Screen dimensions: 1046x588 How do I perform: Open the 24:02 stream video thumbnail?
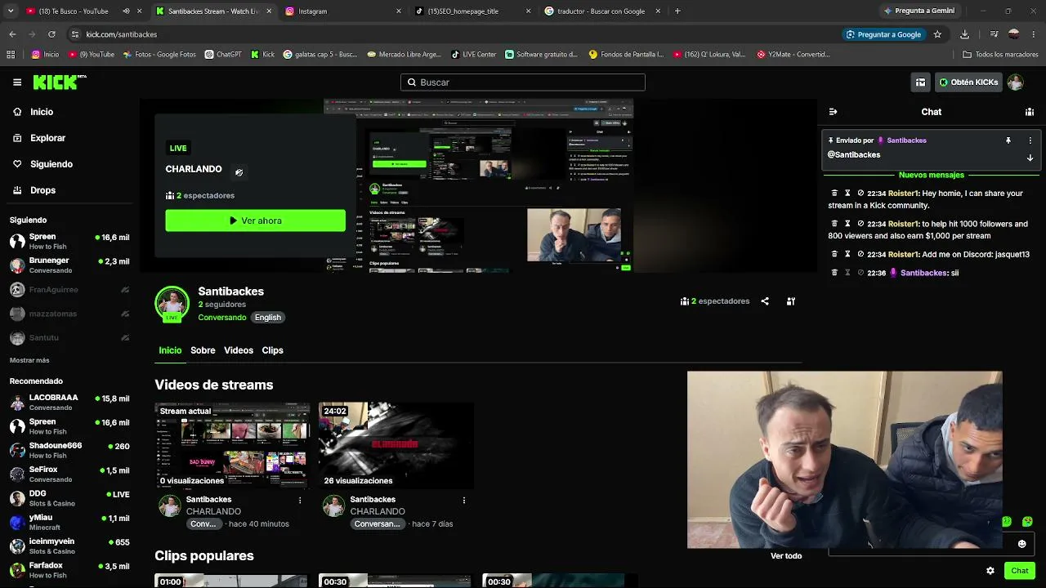click(x=396, y=445)
